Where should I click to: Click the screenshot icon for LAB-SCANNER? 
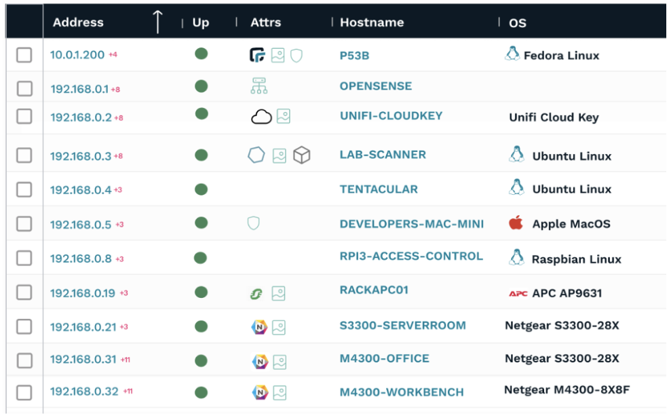point(280,155)
